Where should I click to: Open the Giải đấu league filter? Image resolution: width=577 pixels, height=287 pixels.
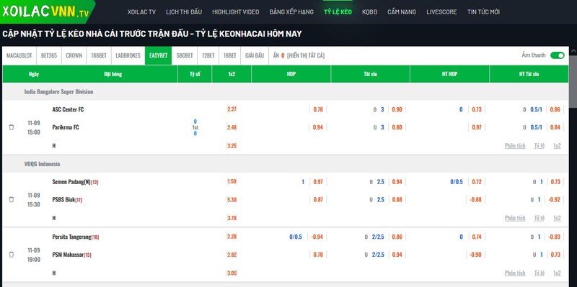(255, 56)
